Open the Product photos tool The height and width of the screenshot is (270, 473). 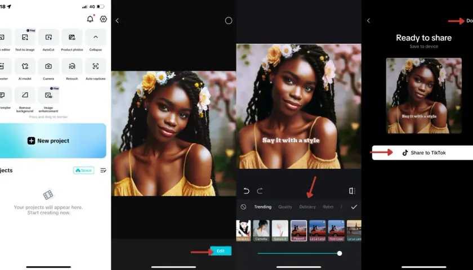pyautogui.click(x=72, y=40)
